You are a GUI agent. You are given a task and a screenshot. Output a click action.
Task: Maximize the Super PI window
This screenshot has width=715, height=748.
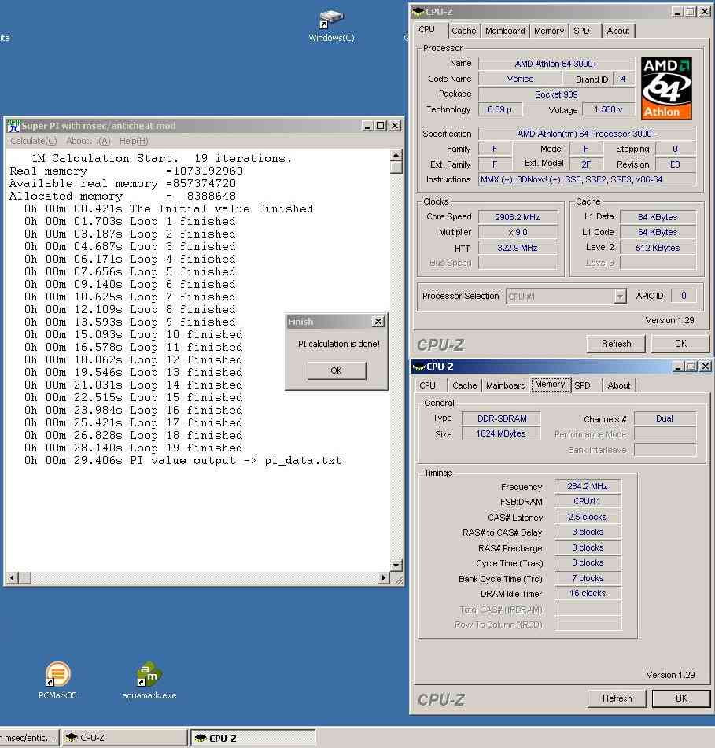pos(380,126)
